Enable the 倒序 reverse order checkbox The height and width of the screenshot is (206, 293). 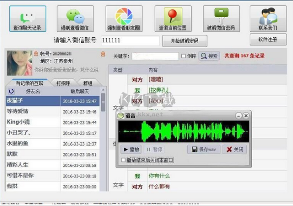pos(183,56)
